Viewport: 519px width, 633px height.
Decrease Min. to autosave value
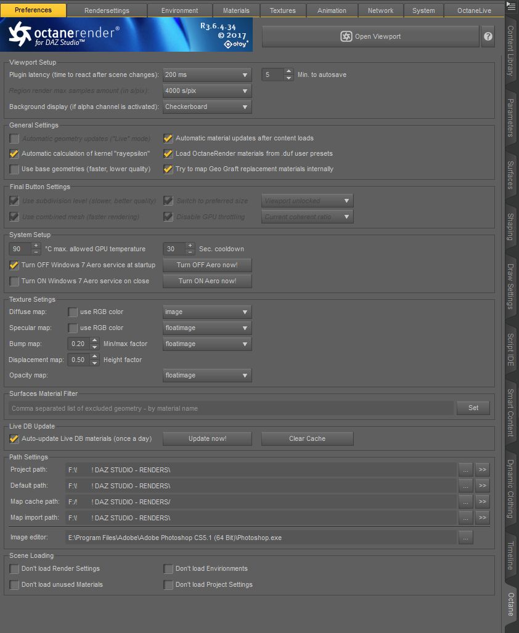point(288,78)
